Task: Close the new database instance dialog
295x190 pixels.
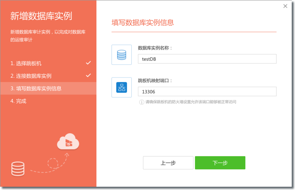Action: pos(285,6)
